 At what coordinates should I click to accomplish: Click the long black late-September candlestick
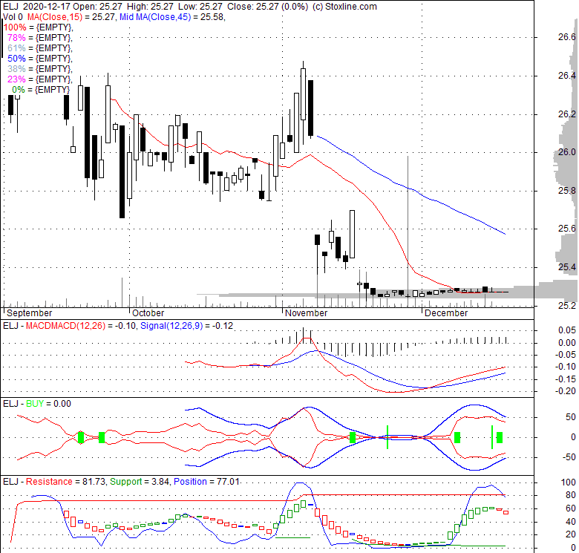point(122,171)
